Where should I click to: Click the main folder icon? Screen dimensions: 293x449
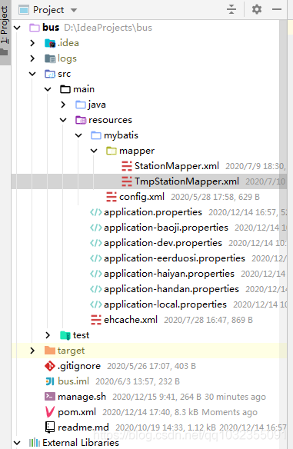tap(65, 89)
